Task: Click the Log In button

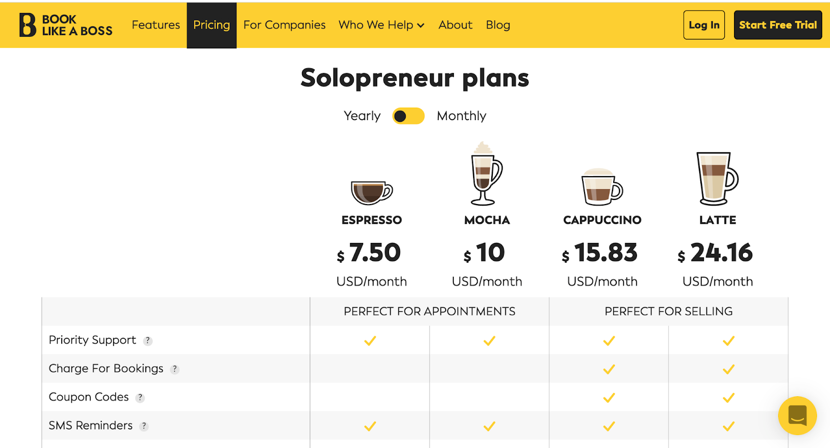Action: coord(704,25)
